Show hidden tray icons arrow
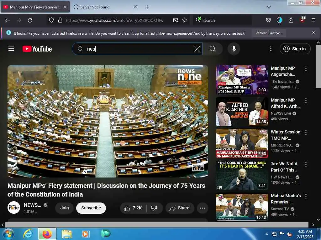The image size is (321, 240). 266,234
